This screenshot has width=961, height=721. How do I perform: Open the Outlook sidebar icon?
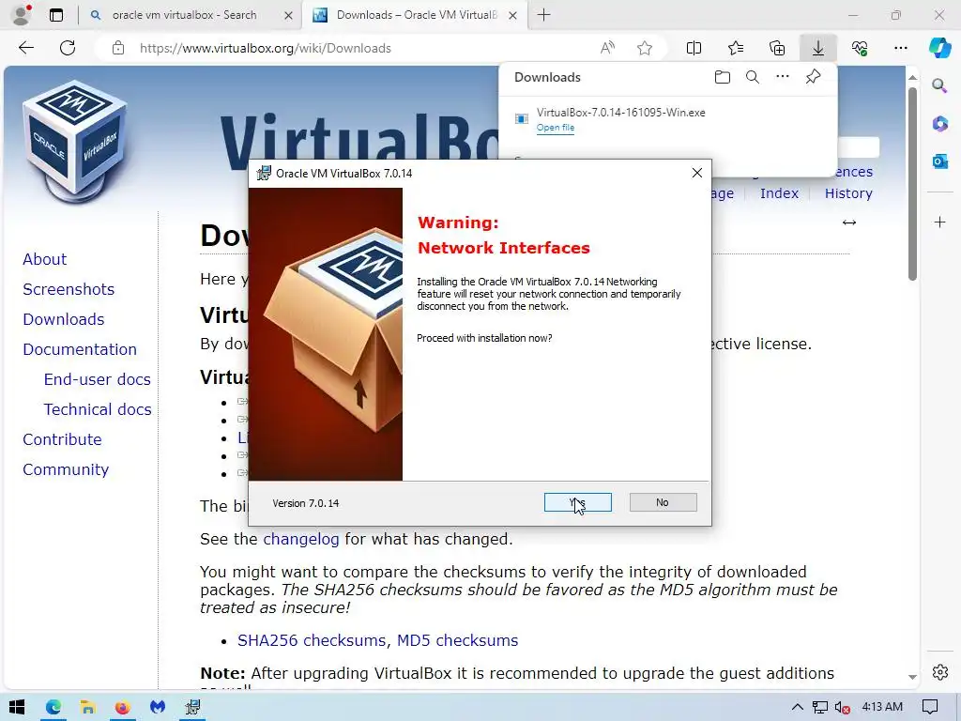[x=939, y=161]
